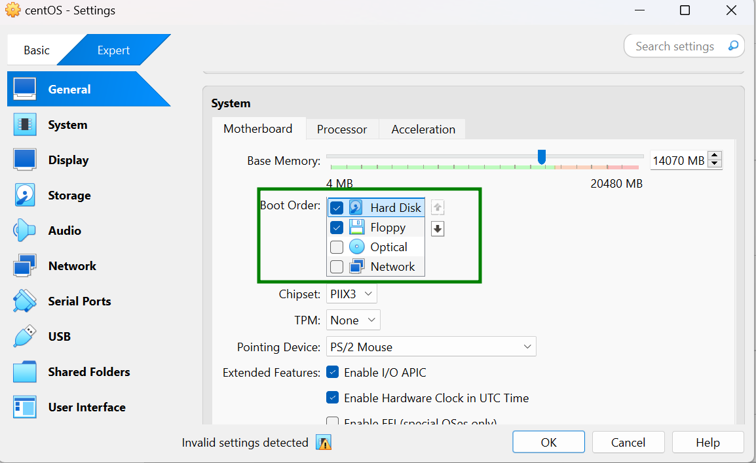Click the Display monitor icon in sidebar
The height and width of the screenshot is (463, 756).
click(x=25, y=160)
